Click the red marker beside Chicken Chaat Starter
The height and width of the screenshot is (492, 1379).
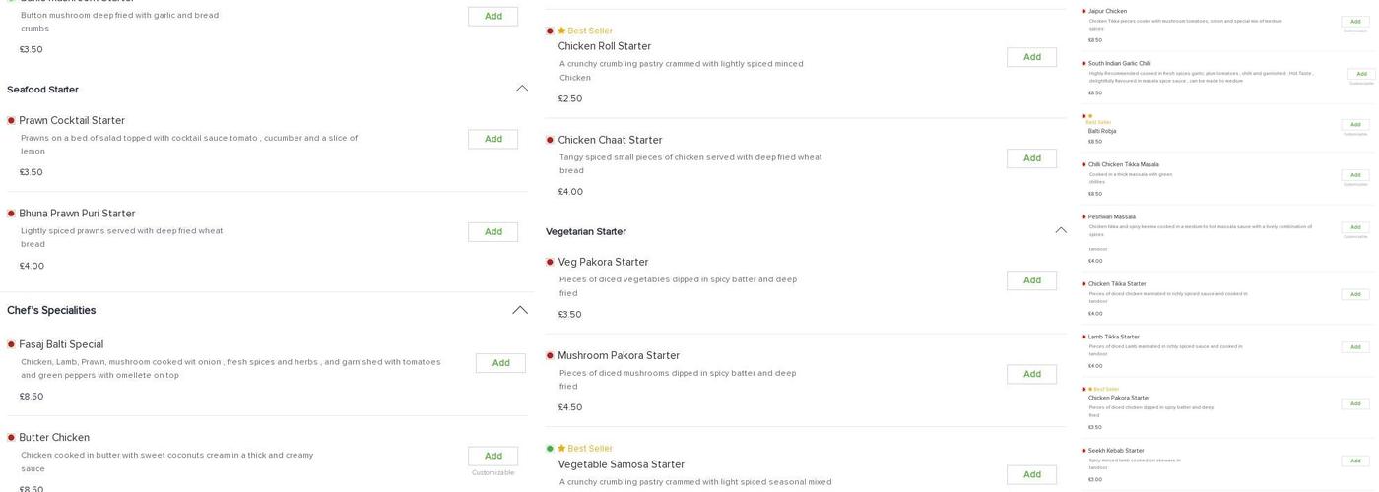coord(550,140)
